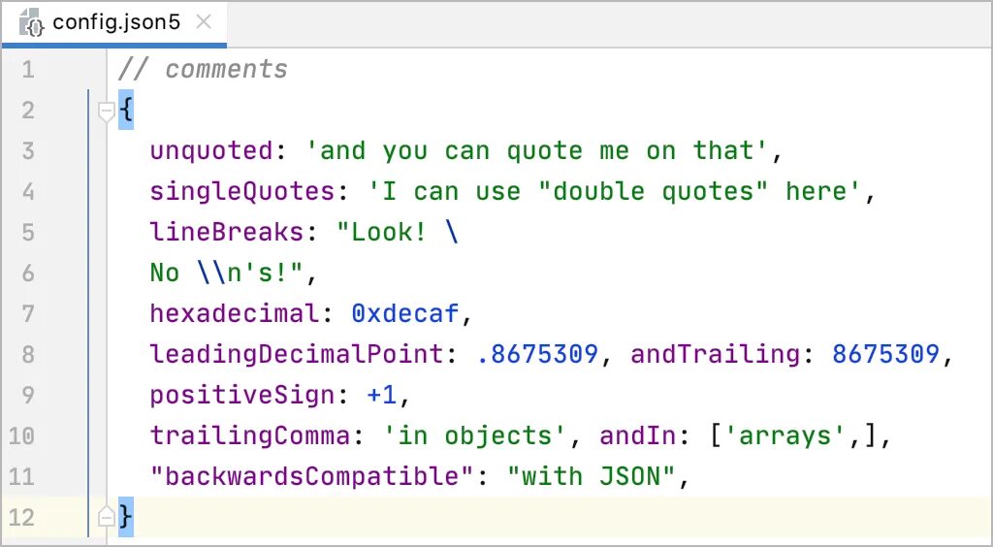Click the andTrailing value 8675309

click(886, 354)
